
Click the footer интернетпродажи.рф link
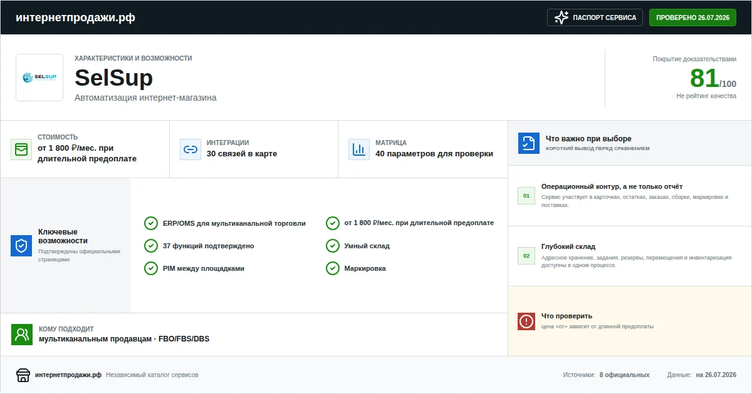(x=68, y=375)
